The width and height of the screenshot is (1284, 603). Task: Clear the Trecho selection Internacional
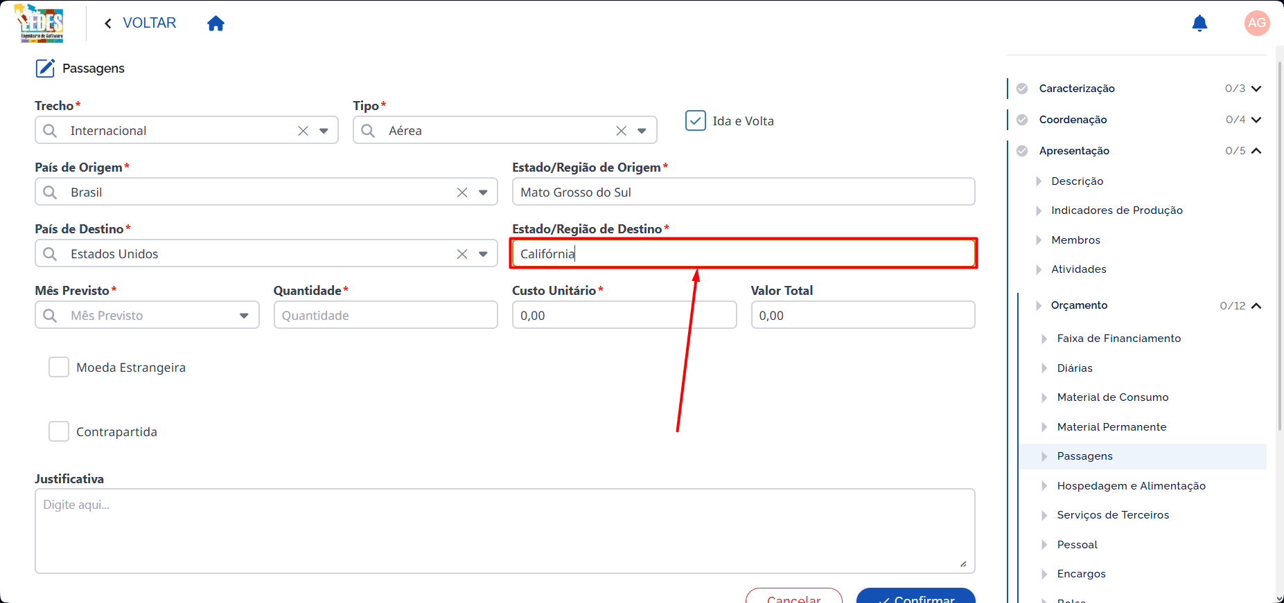pos(303,131)
